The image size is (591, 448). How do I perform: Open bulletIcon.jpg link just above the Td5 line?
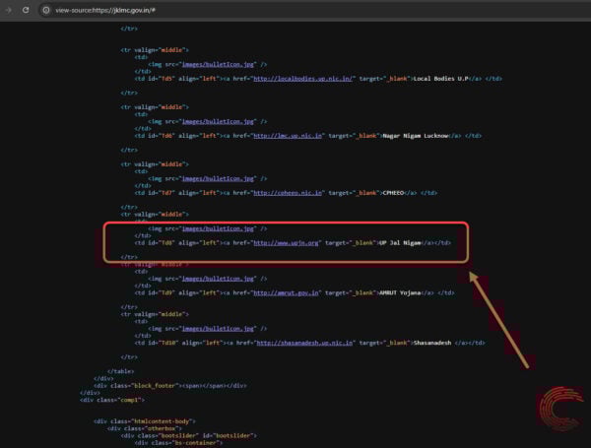[x=218, y=64]
